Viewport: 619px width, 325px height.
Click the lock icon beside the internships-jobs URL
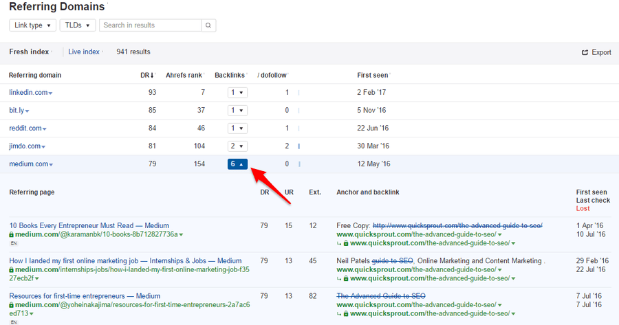tap(12, 270)
